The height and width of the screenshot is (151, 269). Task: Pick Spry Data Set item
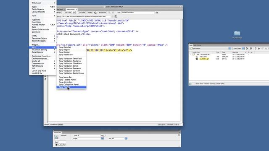tap(71, 47)
